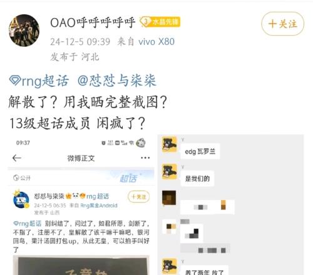Open the pixelated brown chat avatar
The width and height of the screenshot is (313, 275).
[x=169, y=197]
